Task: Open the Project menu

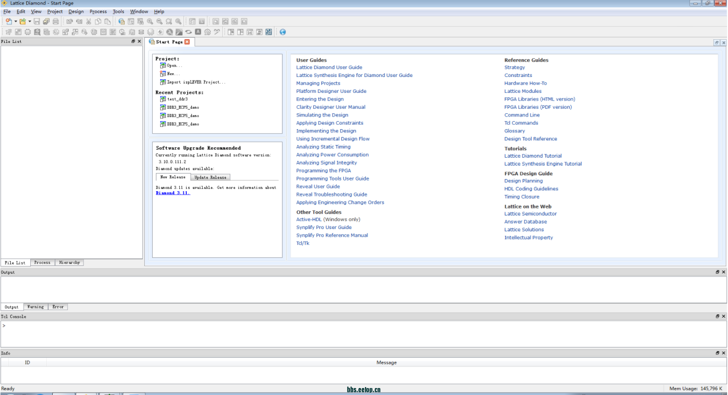Action: click(55, 12)
